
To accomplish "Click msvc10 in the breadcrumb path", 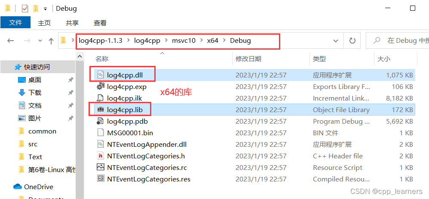I will [184, 41].
